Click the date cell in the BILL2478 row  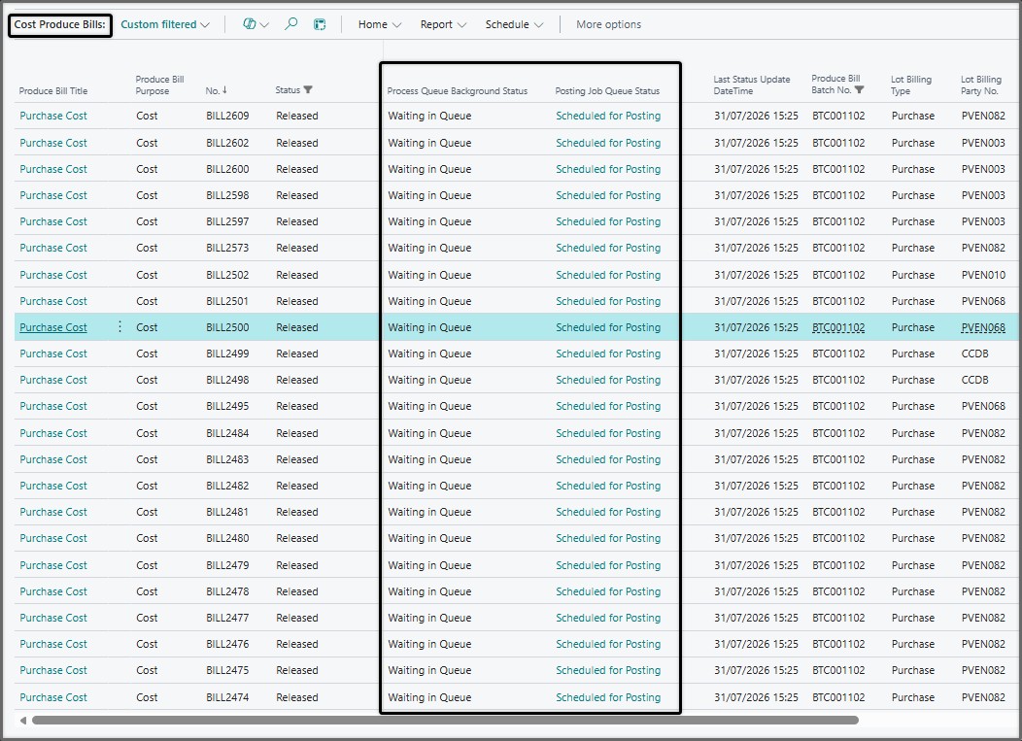pyautogui.click(x=756, y=591)
